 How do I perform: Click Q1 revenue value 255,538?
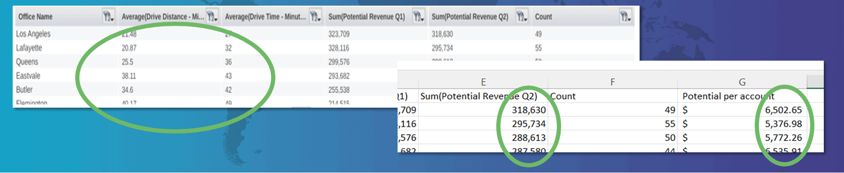339,90
